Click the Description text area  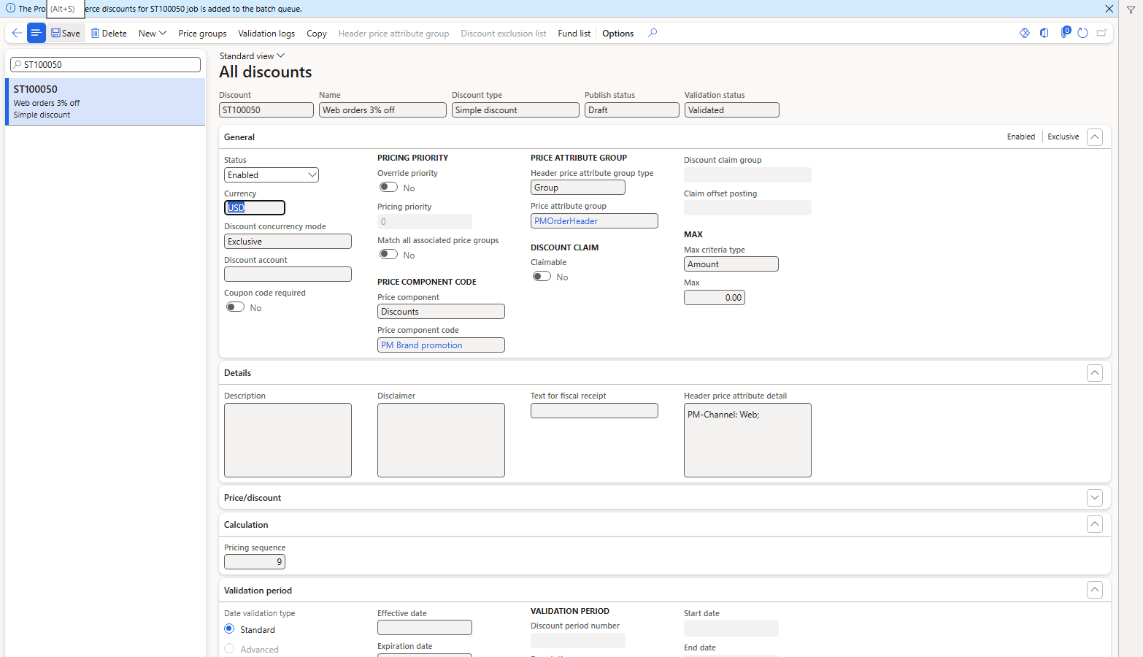(x=288, y=440)
